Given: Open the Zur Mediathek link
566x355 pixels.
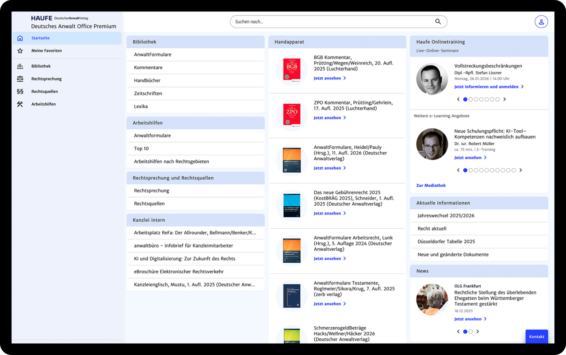Looking at the screenshot, I should (x=431, y=185).
